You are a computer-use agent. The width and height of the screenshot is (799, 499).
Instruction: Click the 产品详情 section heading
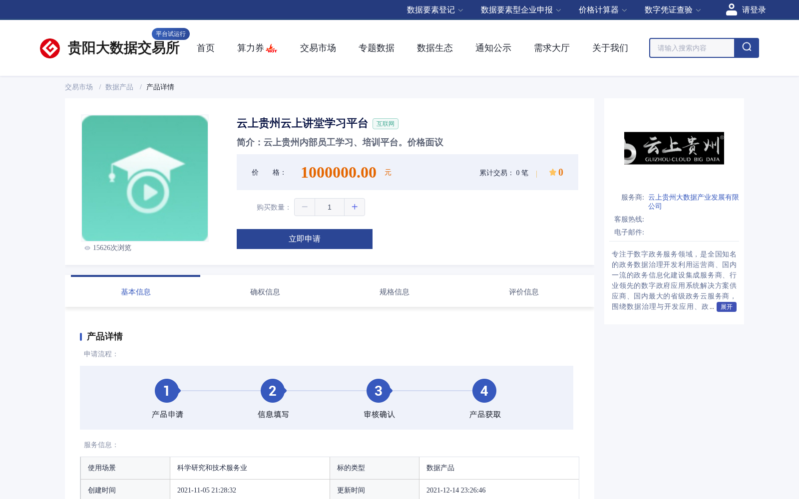[105, 336]
